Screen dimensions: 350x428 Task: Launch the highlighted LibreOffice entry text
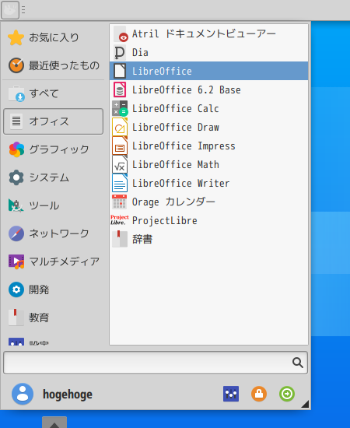tap(162, 71)
